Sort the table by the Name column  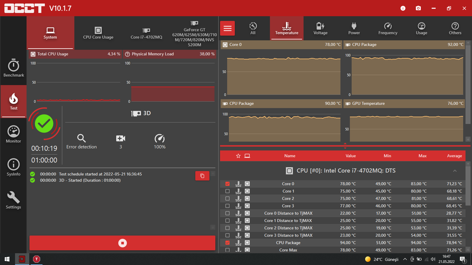tap(290, 156)
